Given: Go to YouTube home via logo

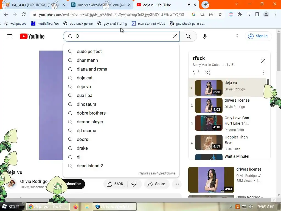Looking at the screenshot, I should point(32,36).
